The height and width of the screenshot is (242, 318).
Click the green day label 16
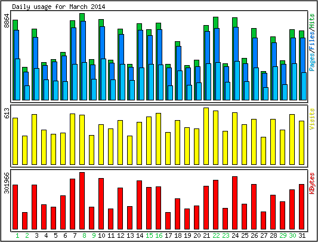(x=159, y=235)
